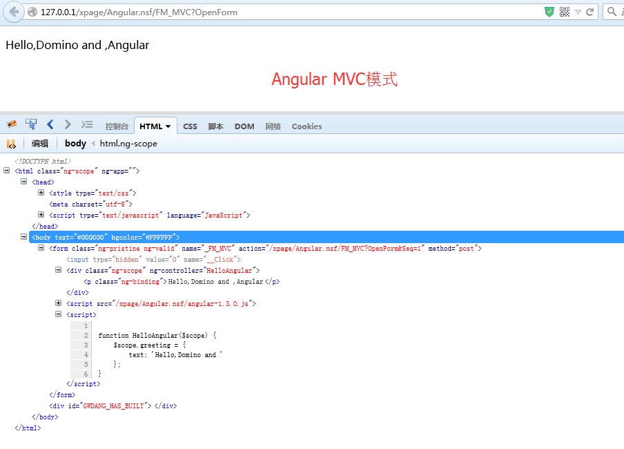
Task: Click the browser back arrow button
Action: tap(14, 12)
